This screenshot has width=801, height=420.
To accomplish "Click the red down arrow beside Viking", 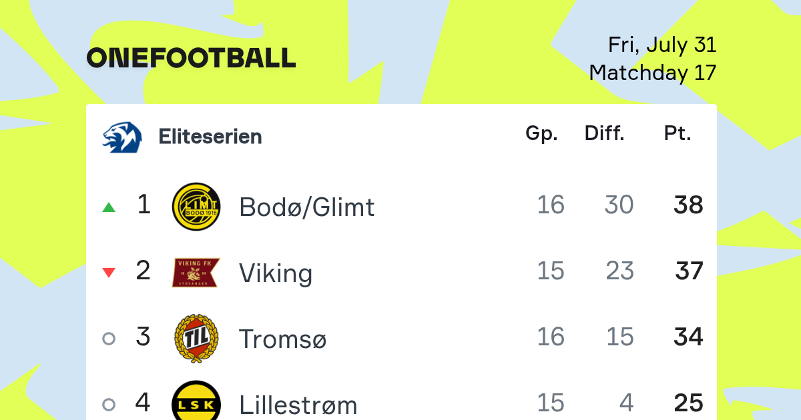I will 109,273.
